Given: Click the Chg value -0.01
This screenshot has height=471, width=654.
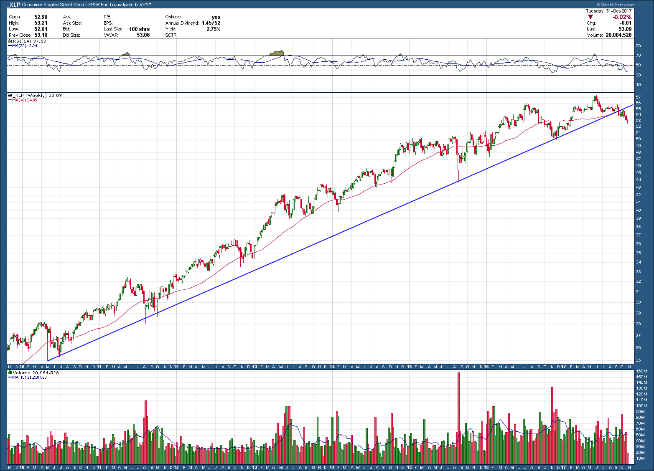Looking at the screenshot, I should click(x=626, y=23).
